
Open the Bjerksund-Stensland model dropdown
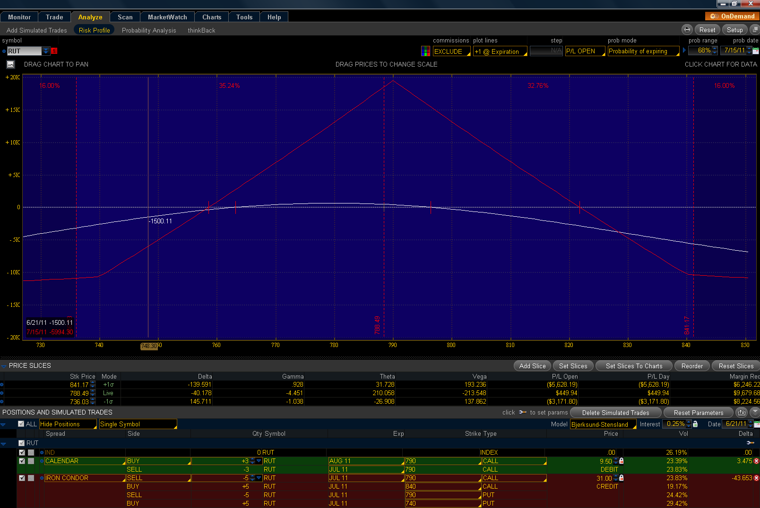[x=603, y=424]
